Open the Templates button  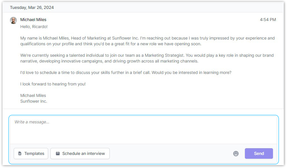pyautogui.click(x=31, y=154)
